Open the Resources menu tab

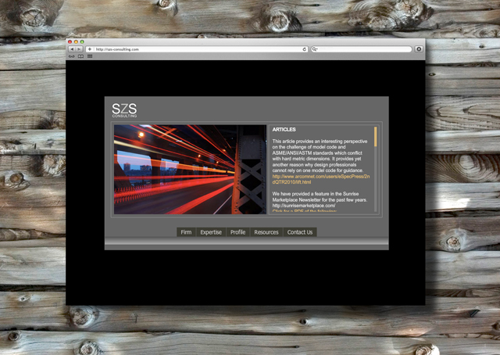point(266,232)
